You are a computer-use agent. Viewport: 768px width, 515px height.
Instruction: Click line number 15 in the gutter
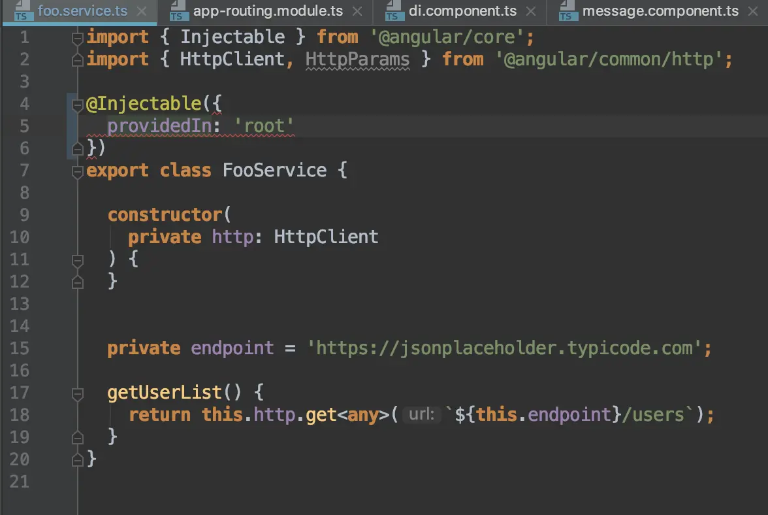tap(20, 348)
